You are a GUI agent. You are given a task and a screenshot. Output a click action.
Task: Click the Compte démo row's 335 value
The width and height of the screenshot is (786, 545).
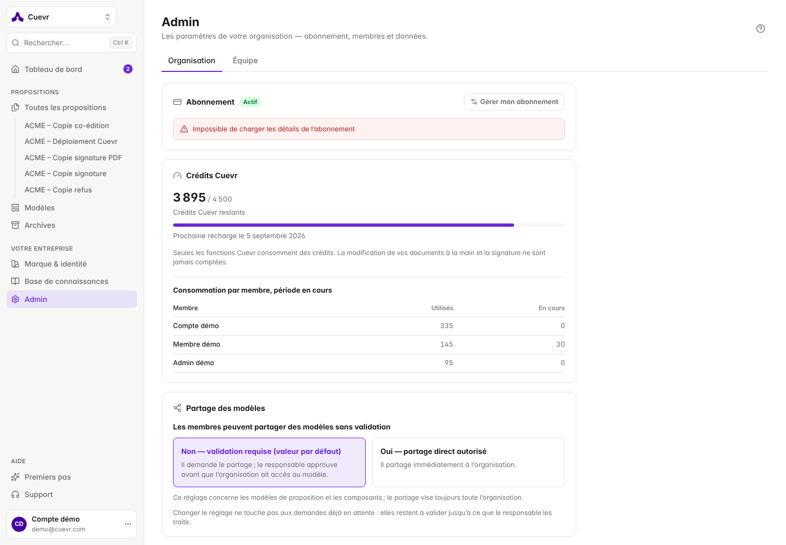pyautogui.click(x=446, y=326)
